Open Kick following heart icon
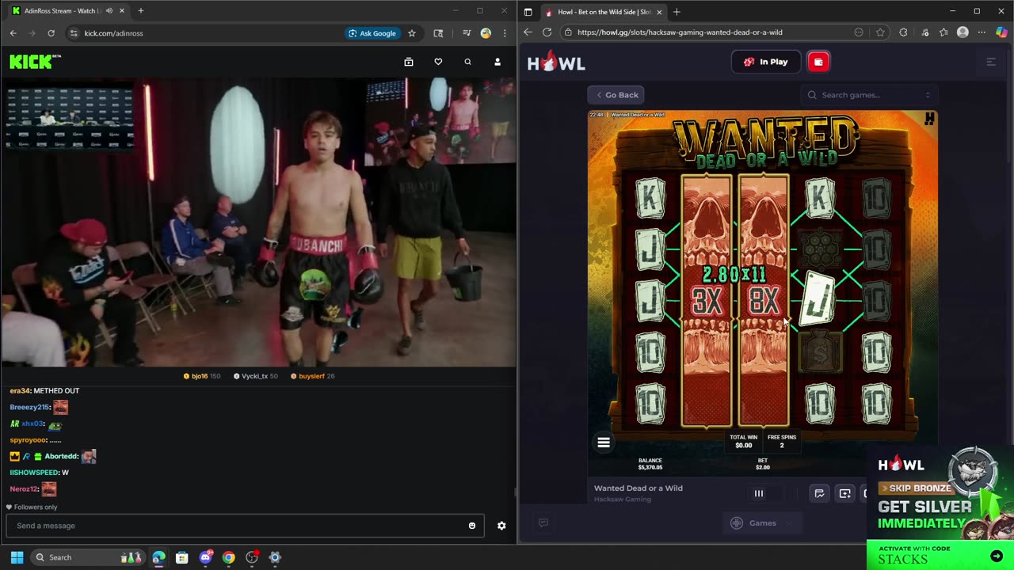Screen dimensions: 1014x570 (438, 62)
